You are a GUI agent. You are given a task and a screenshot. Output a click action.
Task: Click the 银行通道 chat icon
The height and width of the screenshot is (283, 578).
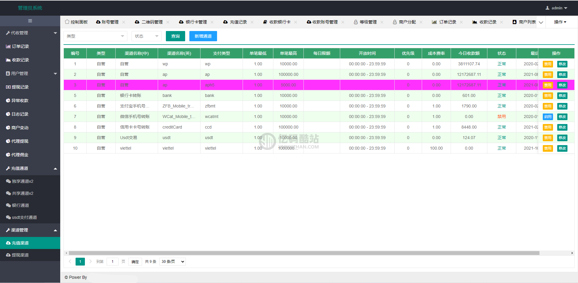pyautogui.click(x=8, y=205)
